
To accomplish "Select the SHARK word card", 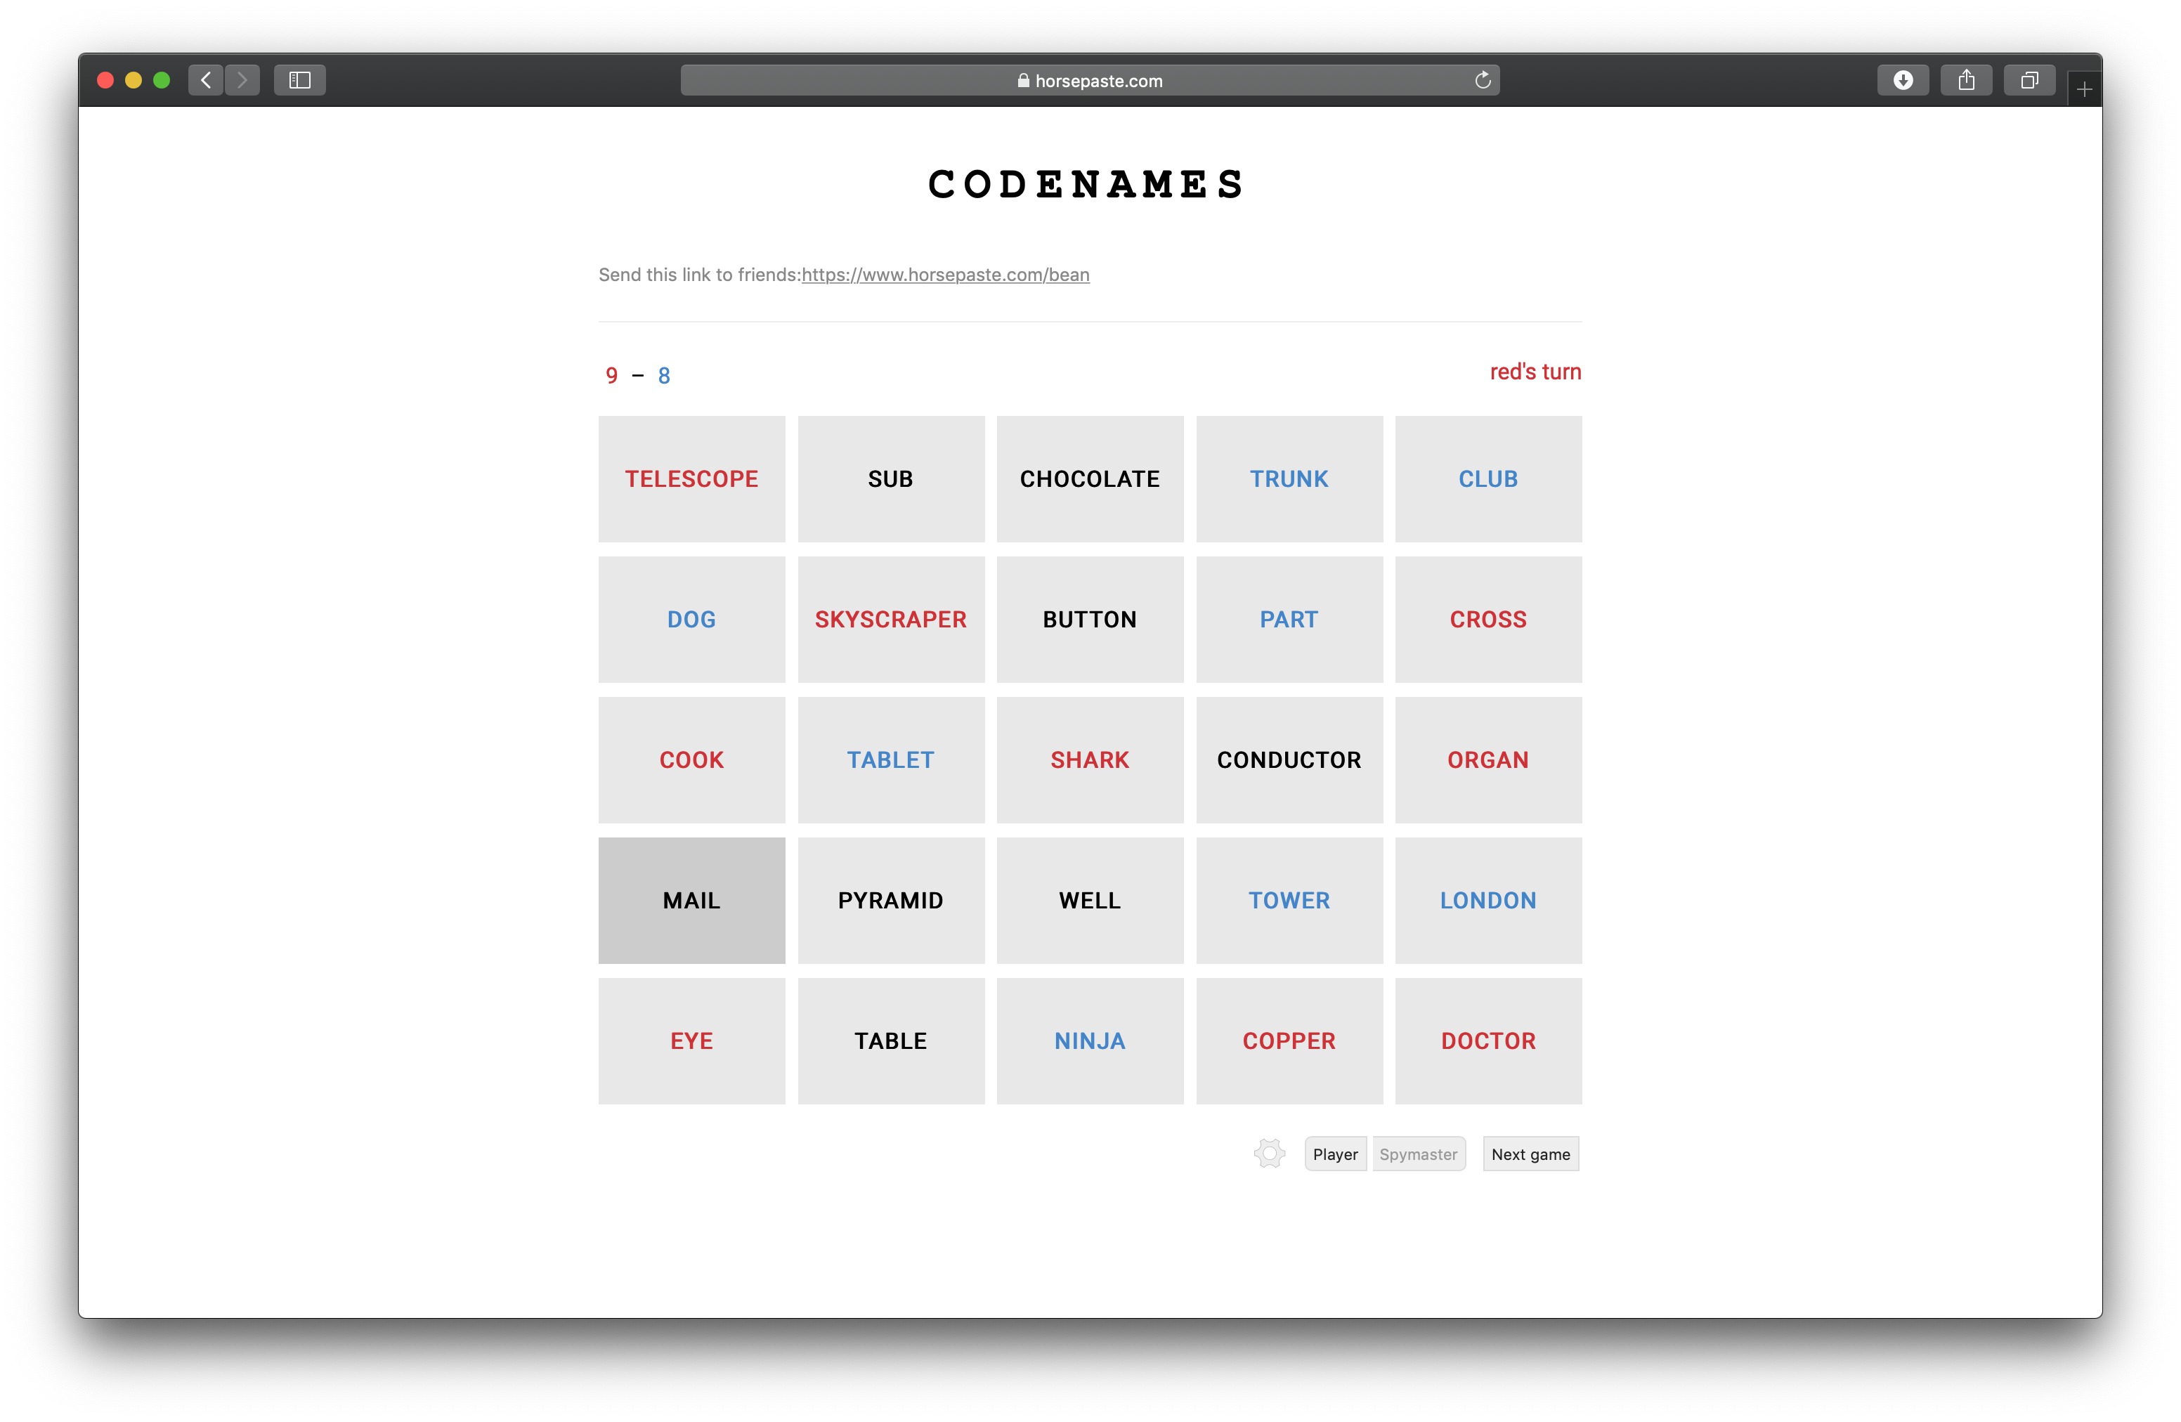I will 1089,759.
